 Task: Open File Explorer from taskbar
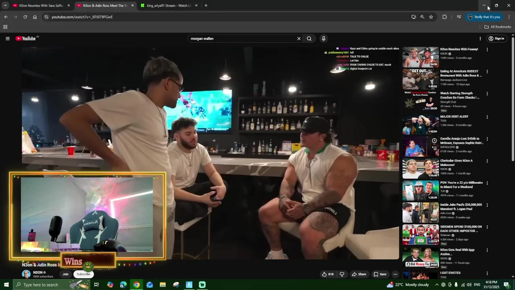163,285
